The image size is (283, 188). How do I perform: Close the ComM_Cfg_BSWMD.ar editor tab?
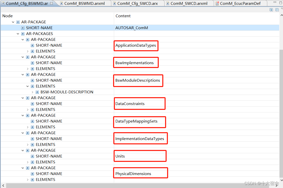[x=51, y=3]
